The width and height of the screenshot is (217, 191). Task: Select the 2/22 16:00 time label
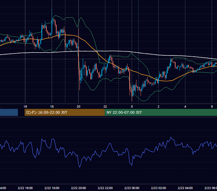pyautogui.click(x=25, y=188)
